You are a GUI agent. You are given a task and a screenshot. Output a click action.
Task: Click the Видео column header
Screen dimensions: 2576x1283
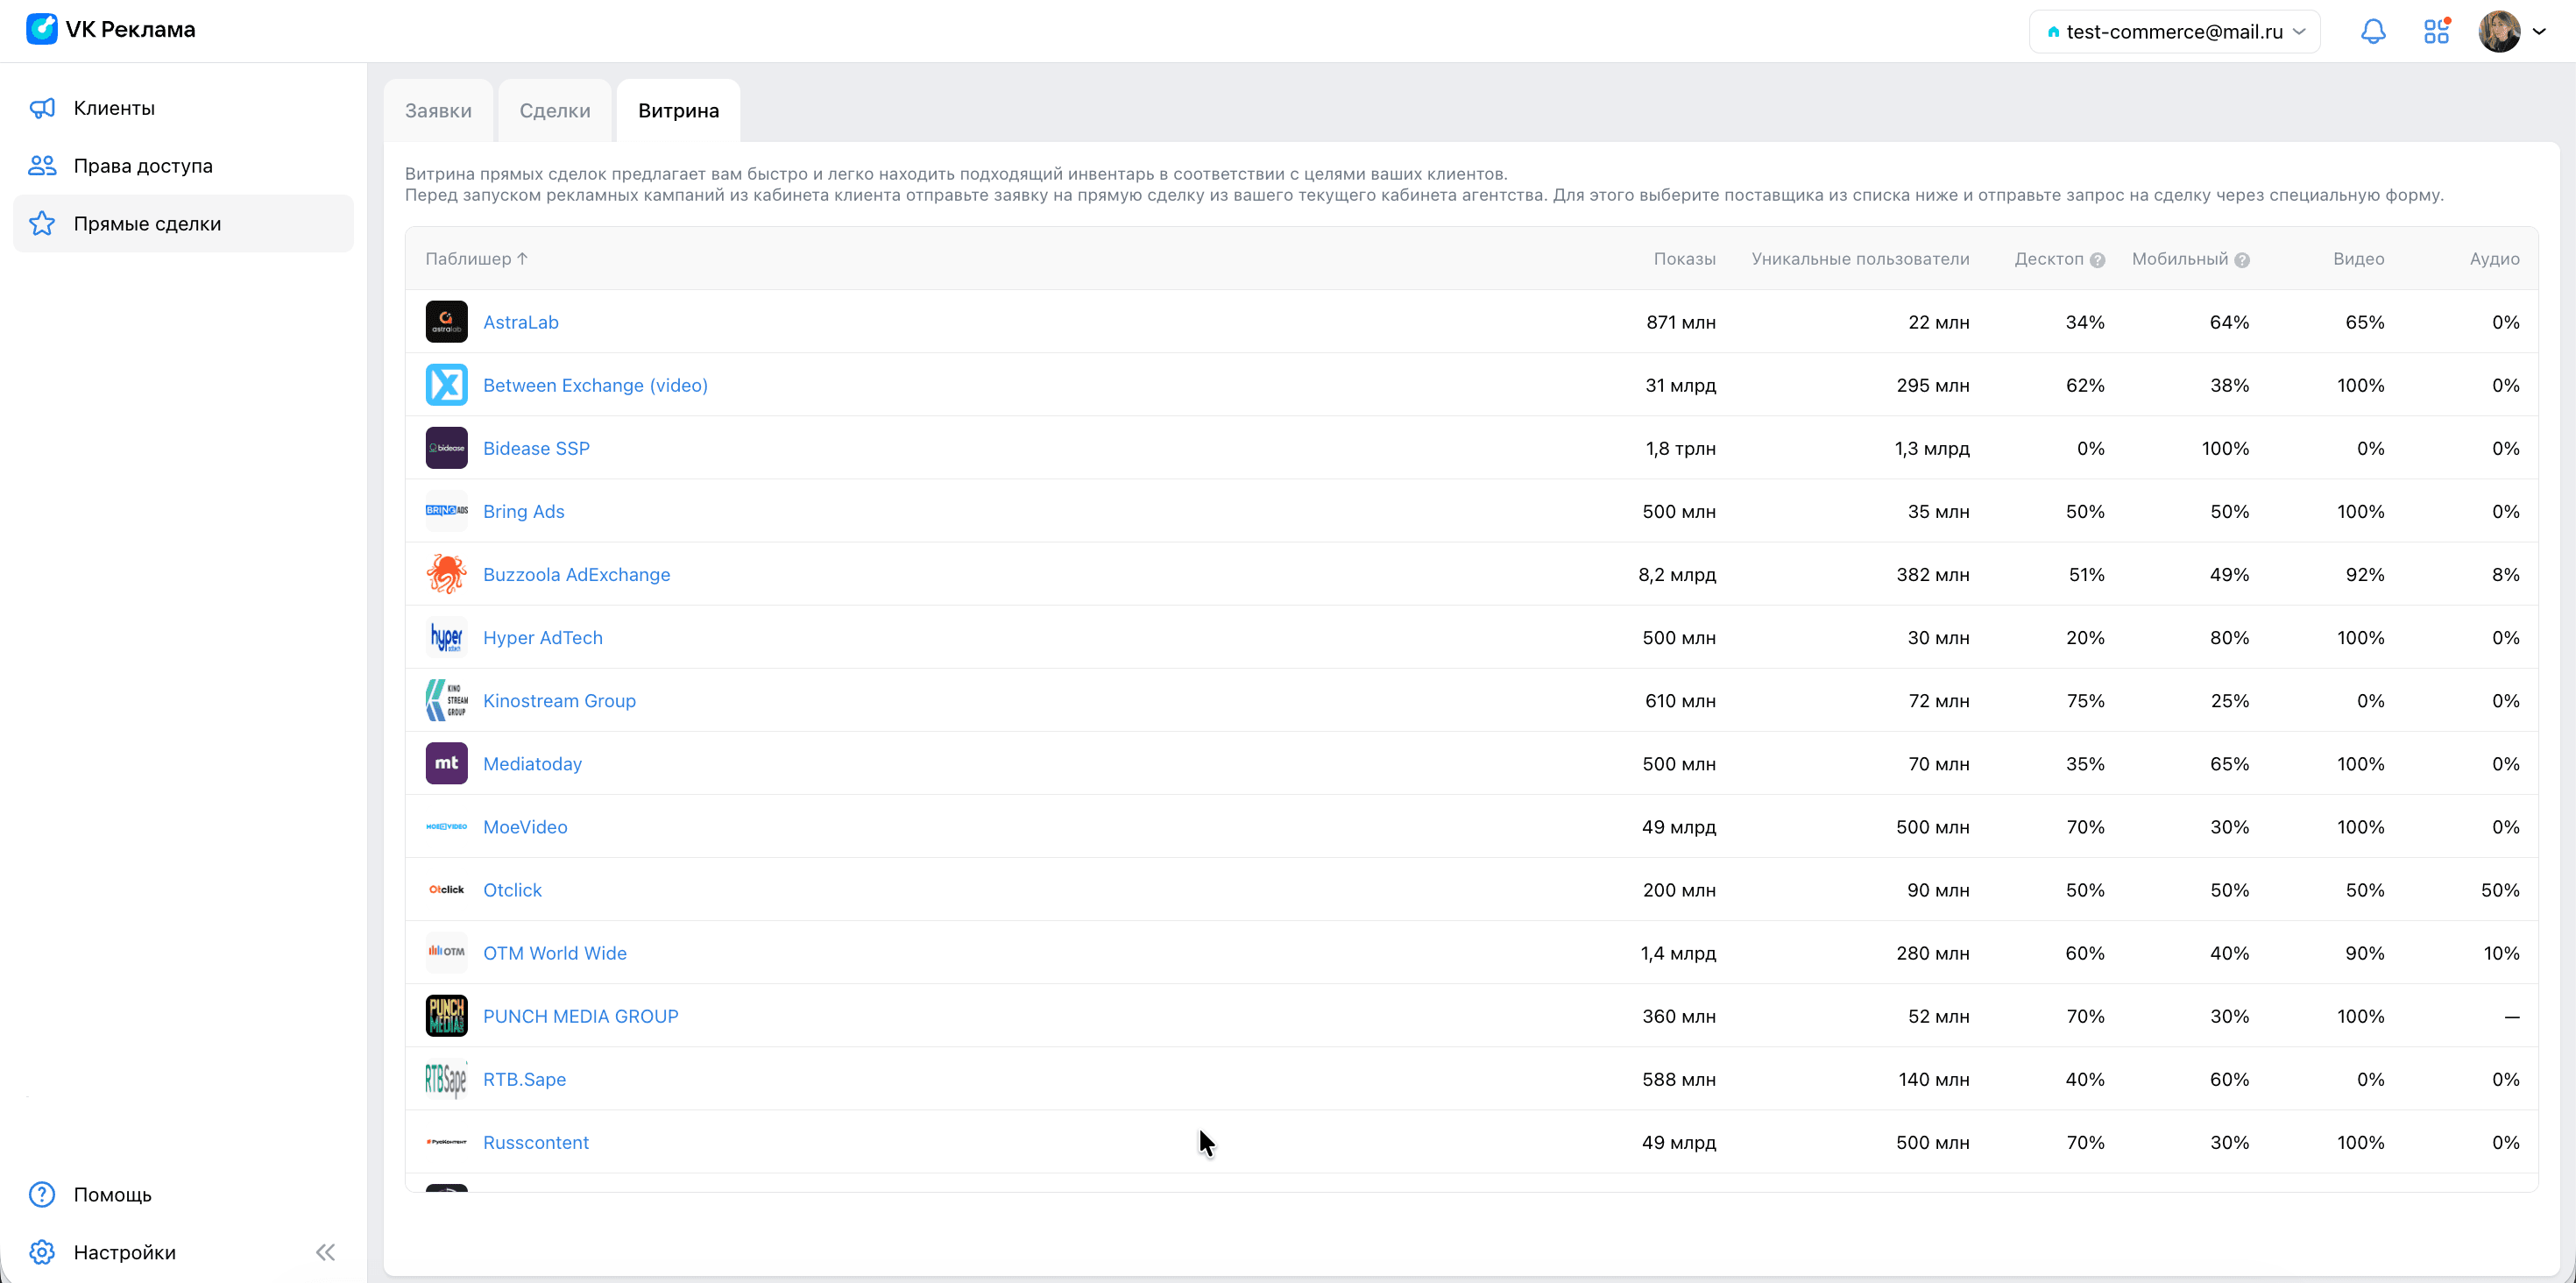click(2358, 259)
